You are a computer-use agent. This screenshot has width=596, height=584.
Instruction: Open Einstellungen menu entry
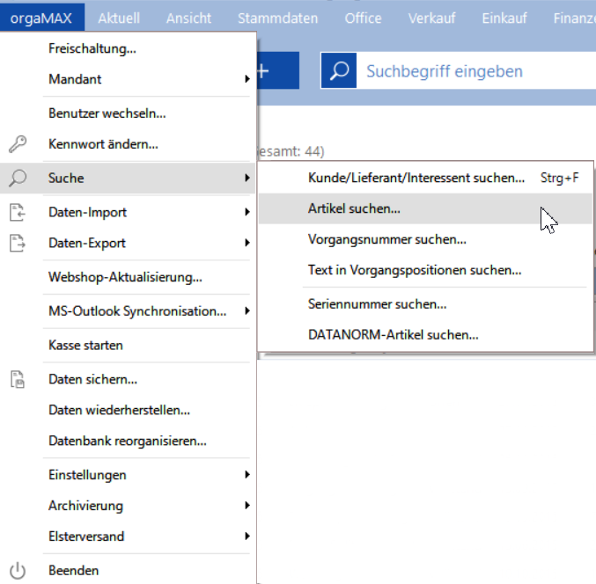[128, 475]
